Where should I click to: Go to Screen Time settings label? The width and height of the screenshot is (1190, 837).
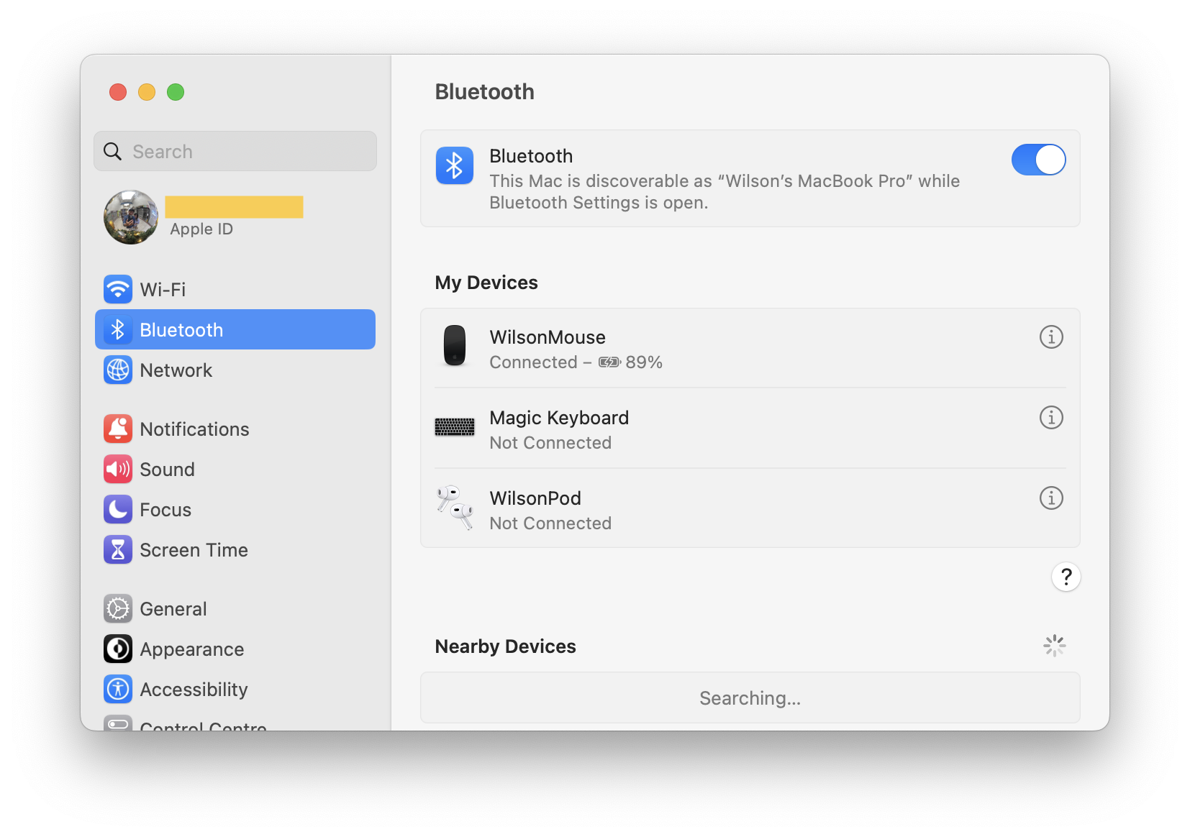coord(194,550)
